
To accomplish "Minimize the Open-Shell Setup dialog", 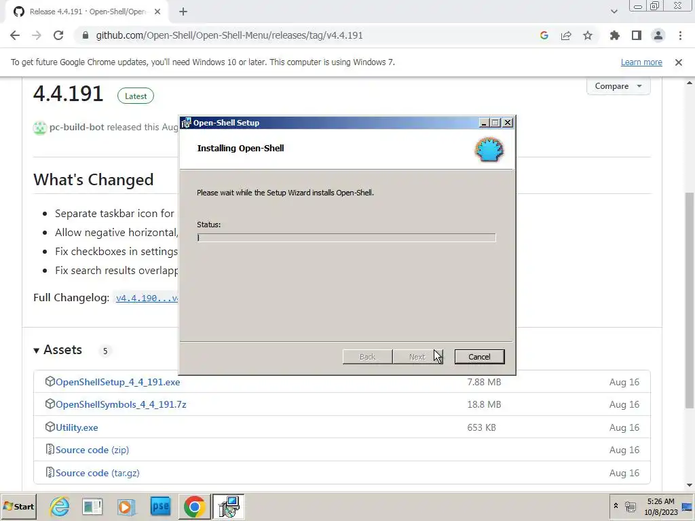I will pos(484,123).
